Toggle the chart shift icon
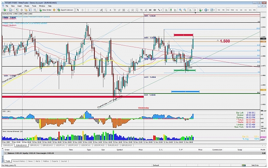 point(195,10)
